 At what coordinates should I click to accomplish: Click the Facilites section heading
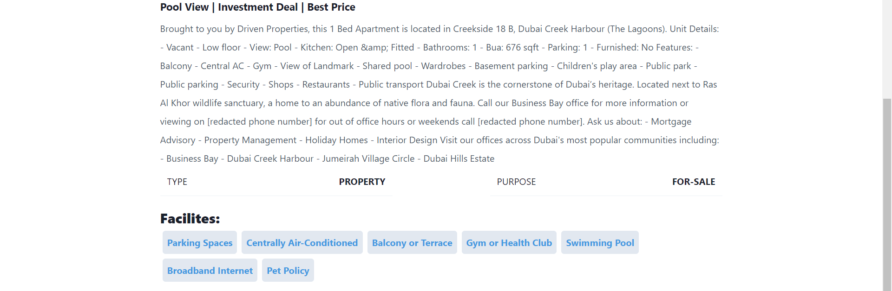(x=190, y=218)
